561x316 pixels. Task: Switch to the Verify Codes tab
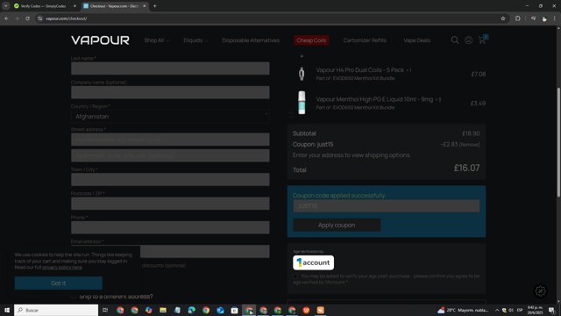click(x=43, y=6)
